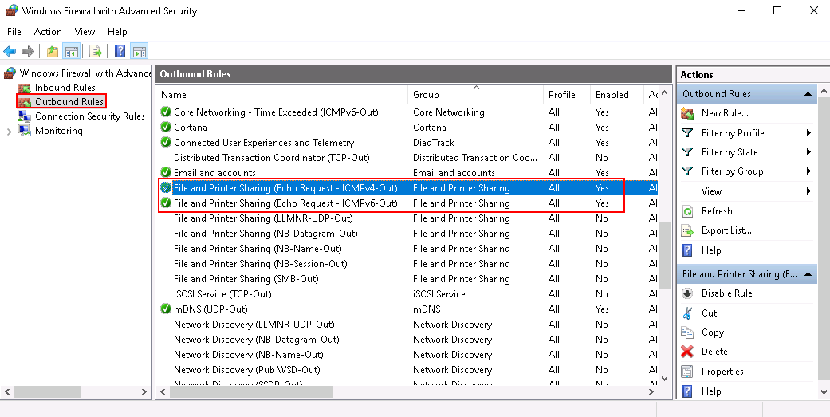Select Connection Security Rules in the tree

click(x=90, y=116)
